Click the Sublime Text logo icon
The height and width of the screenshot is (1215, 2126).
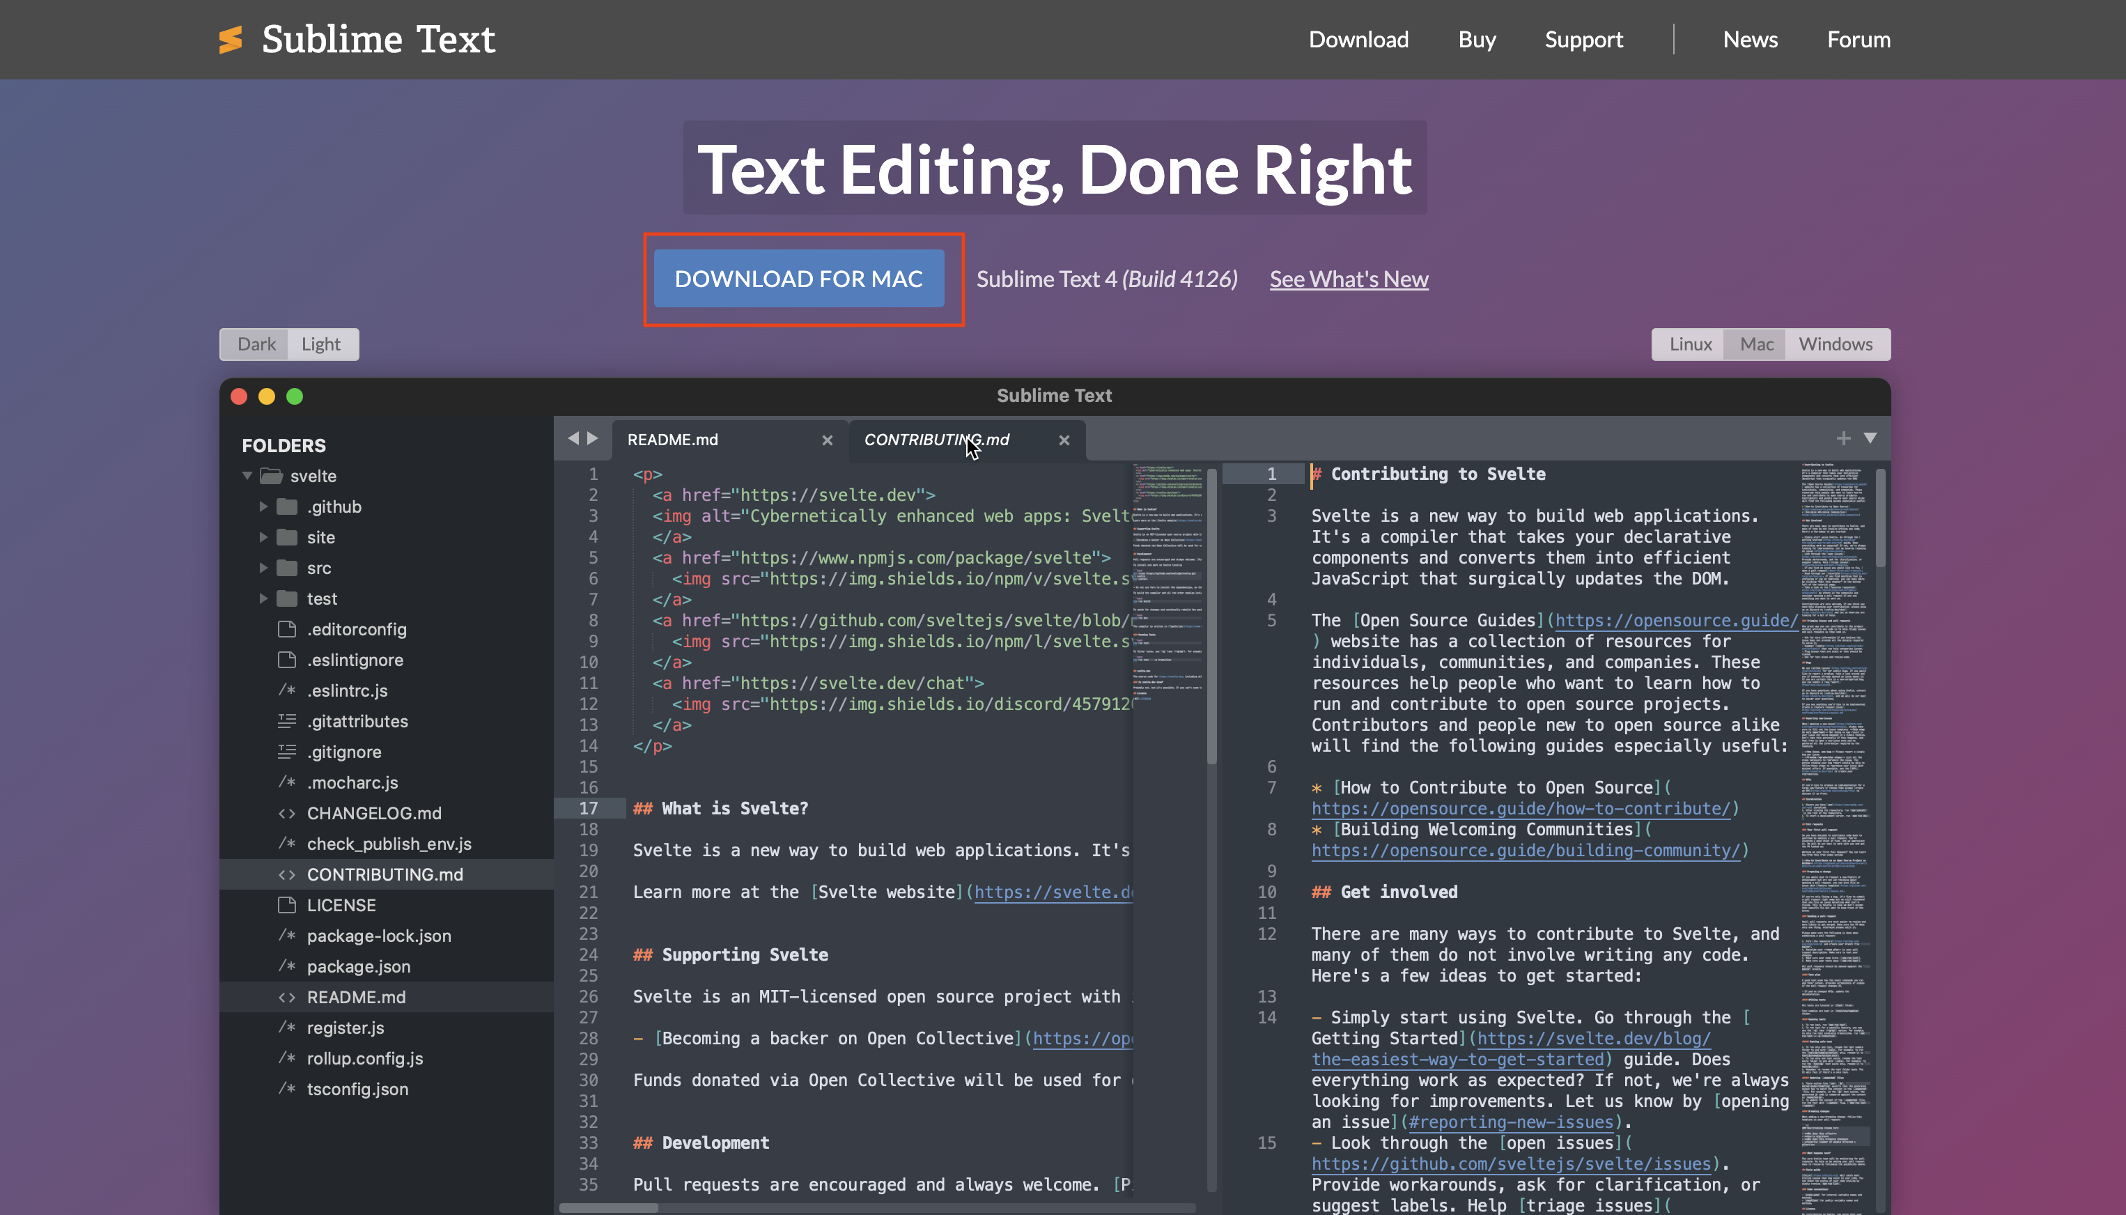point(231,39)
